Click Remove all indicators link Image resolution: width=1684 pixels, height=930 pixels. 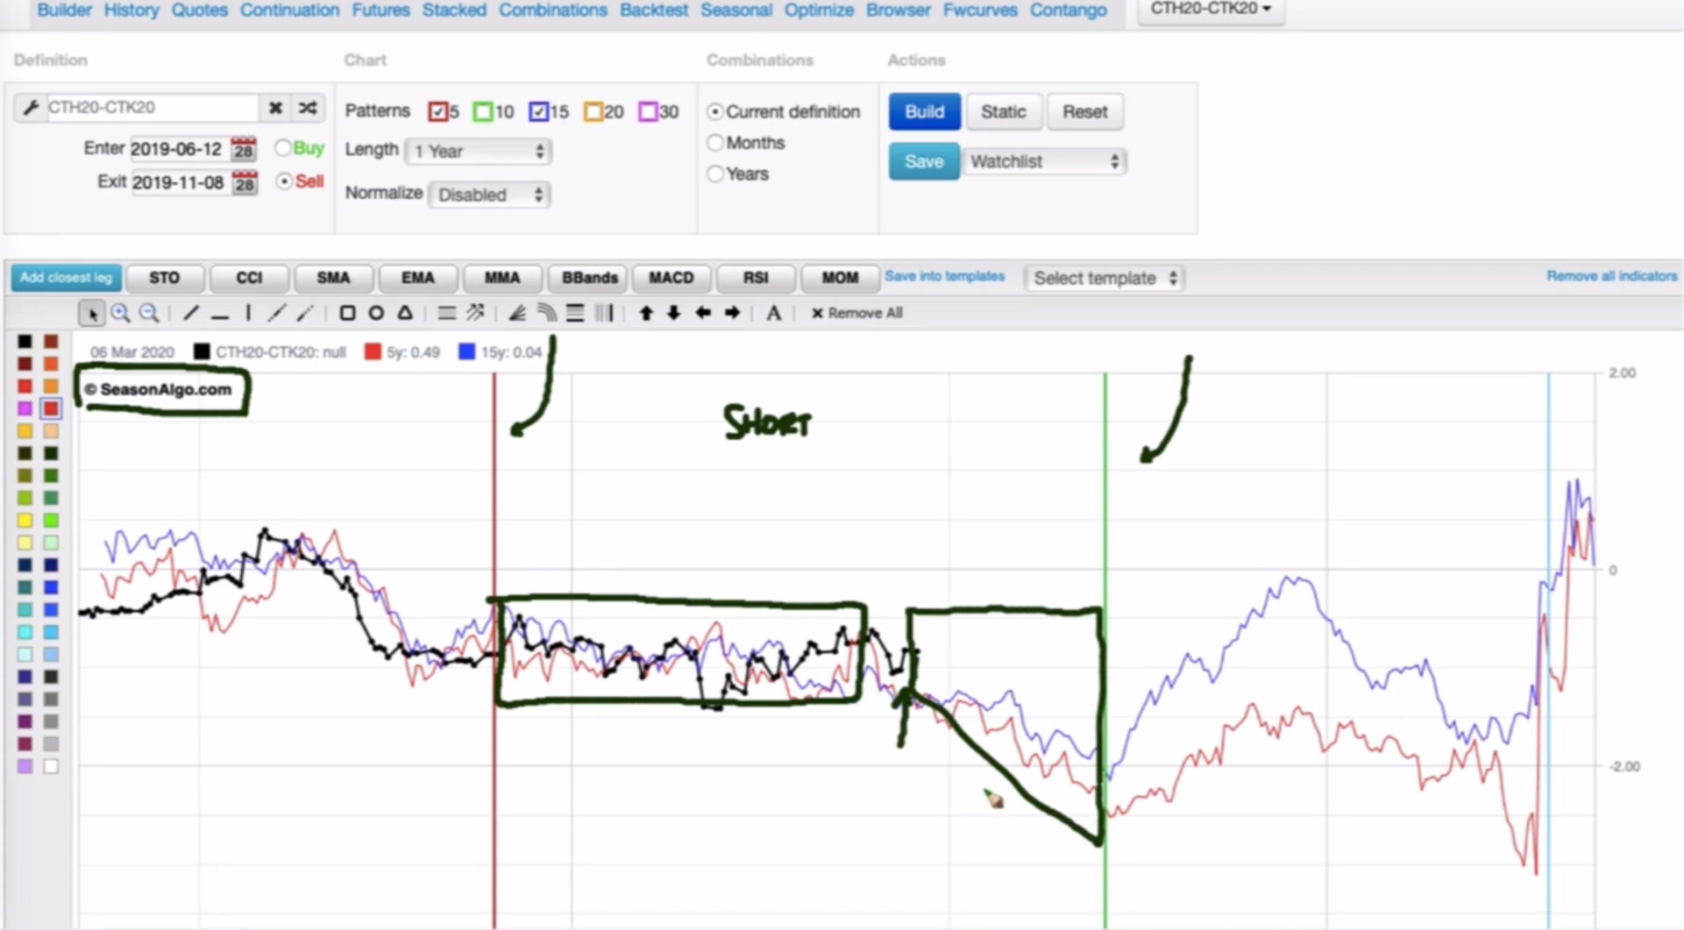point(1611,276)
